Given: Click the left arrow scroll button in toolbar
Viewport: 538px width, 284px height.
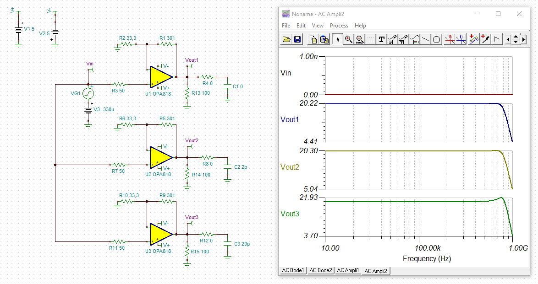Looking at the screenshot, I should (508, 39).
